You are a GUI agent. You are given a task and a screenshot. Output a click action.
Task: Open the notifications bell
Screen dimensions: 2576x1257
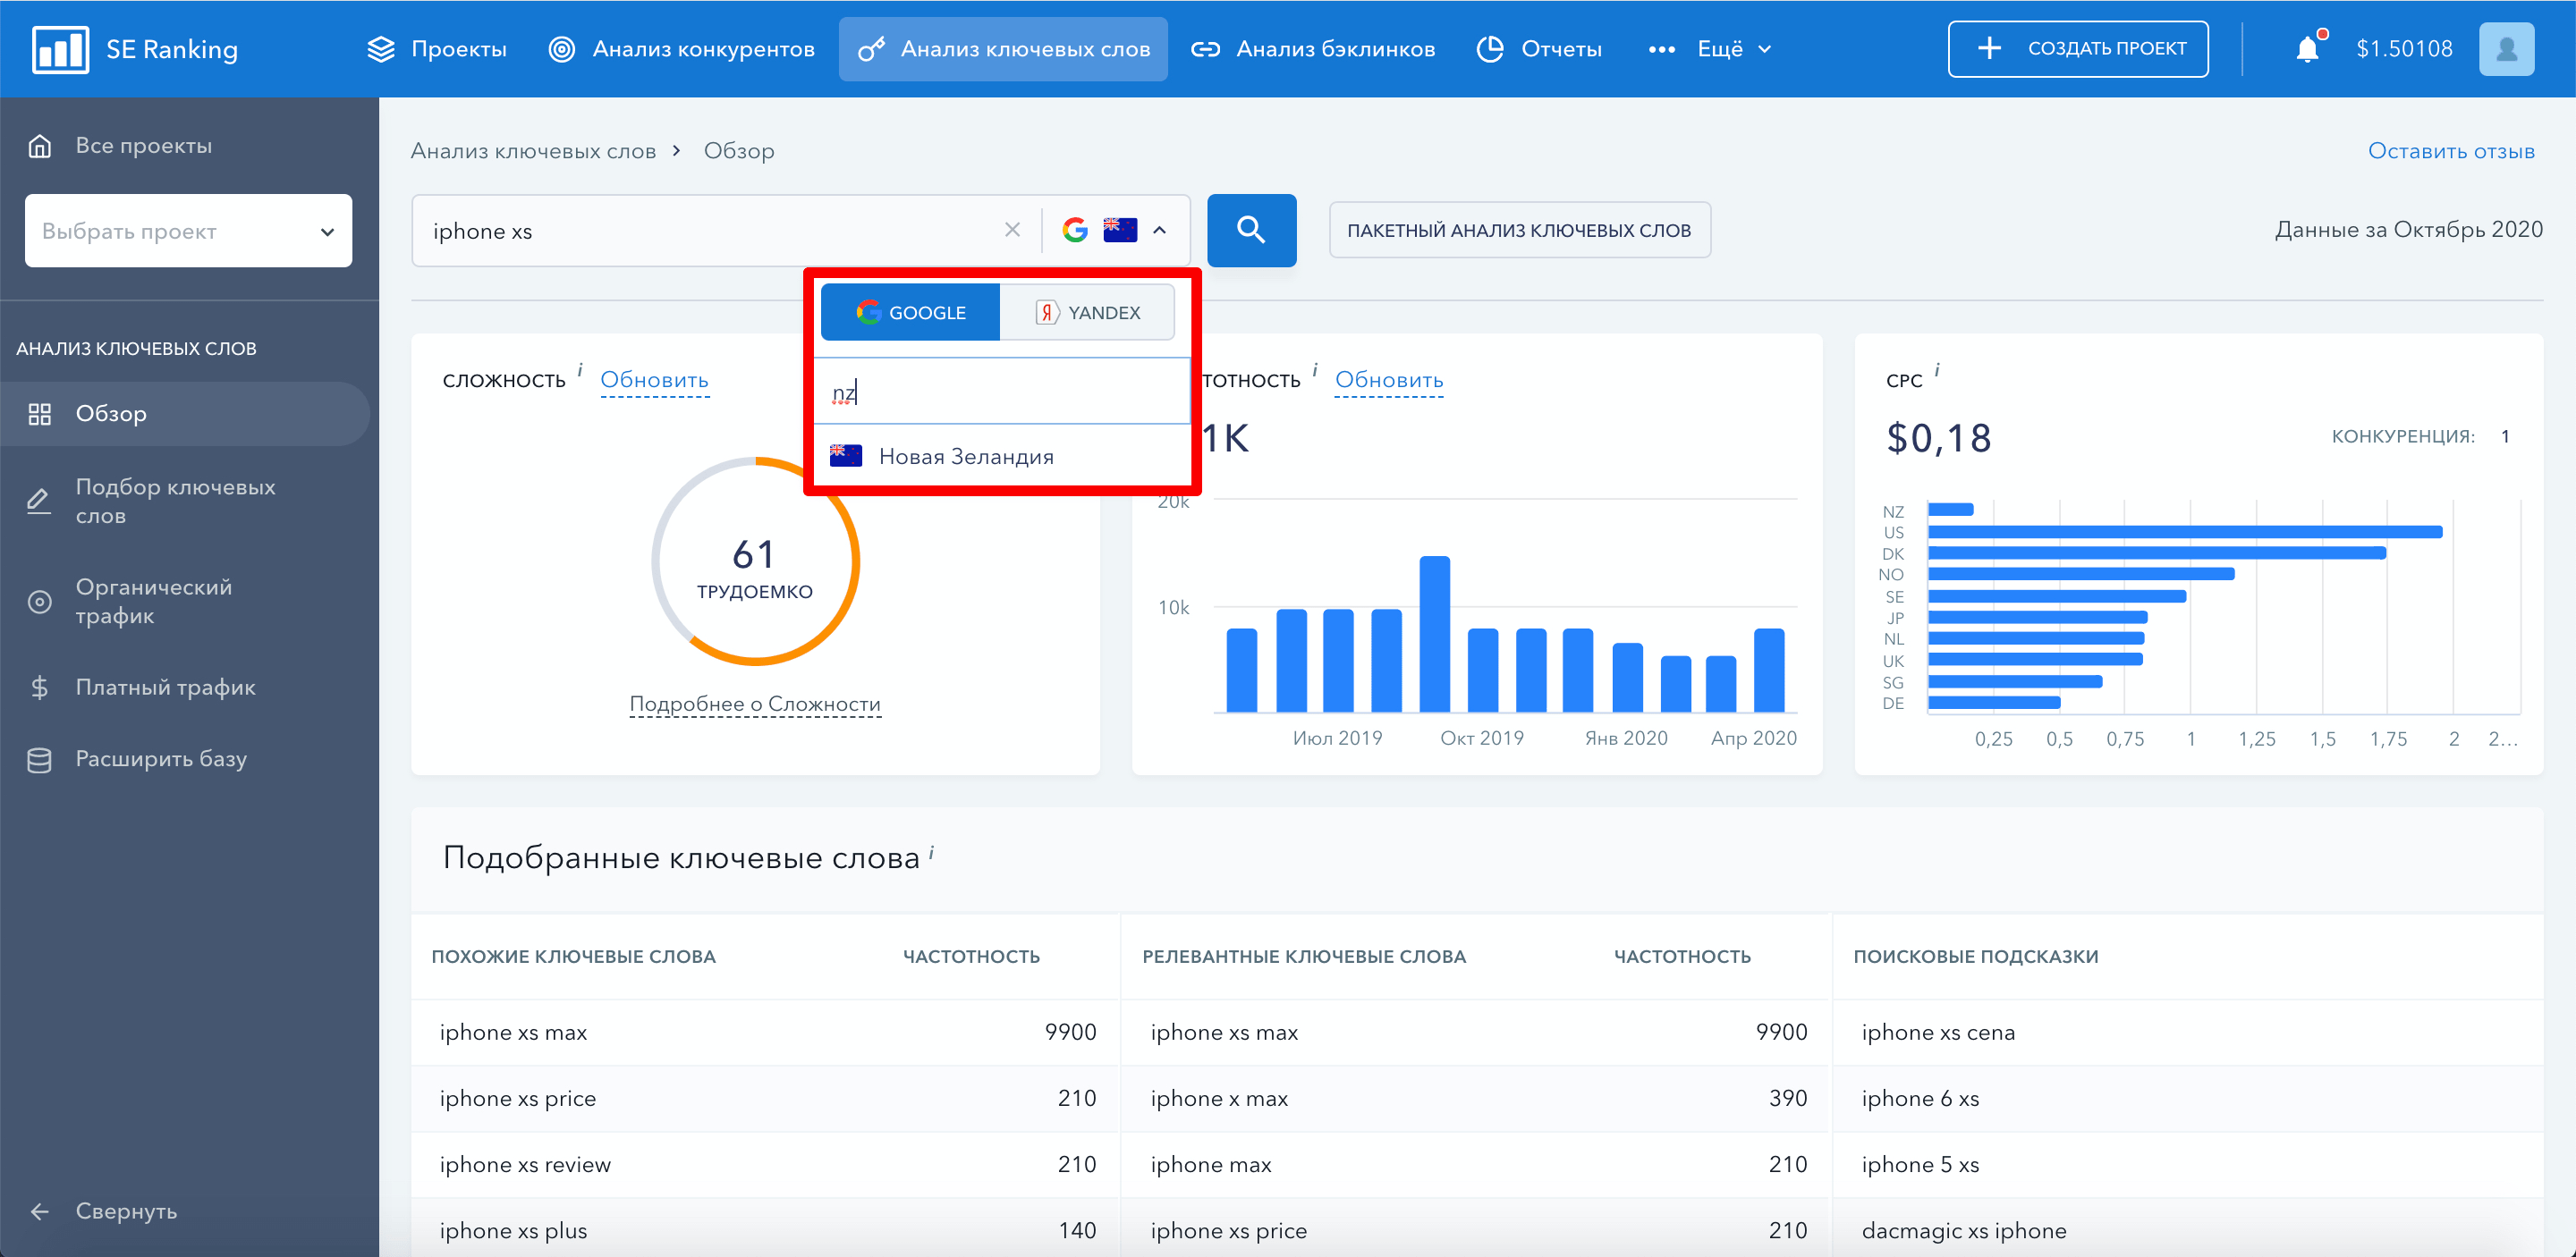[x=2307, y=49]
